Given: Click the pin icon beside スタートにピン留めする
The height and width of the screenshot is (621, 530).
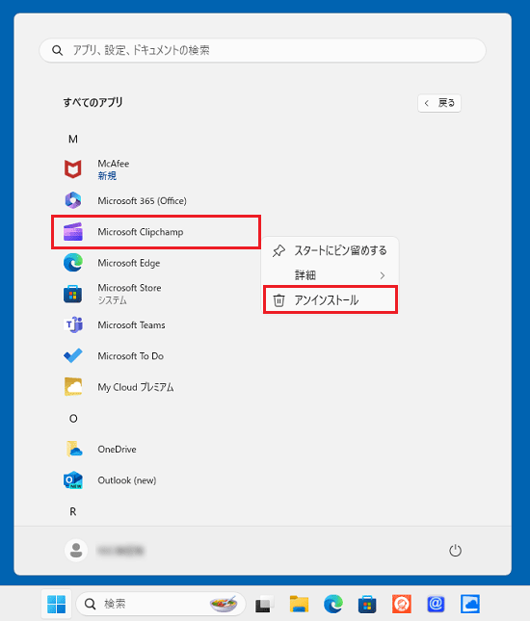Looking at the screenshot, I should [x=278, y=250].
